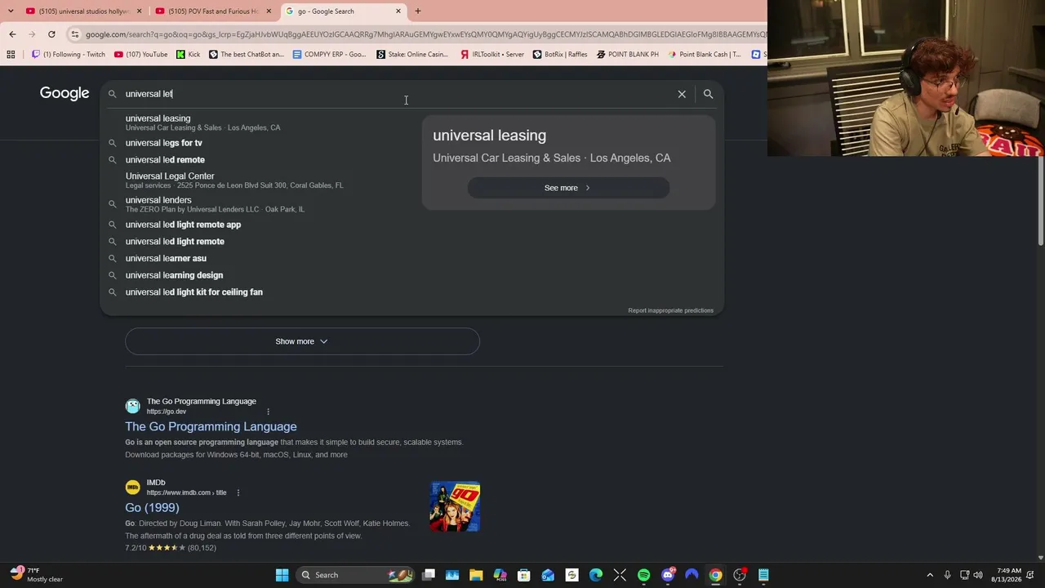
Task: Open File Explorer from the taskbar
Action: tap(476, 575)
